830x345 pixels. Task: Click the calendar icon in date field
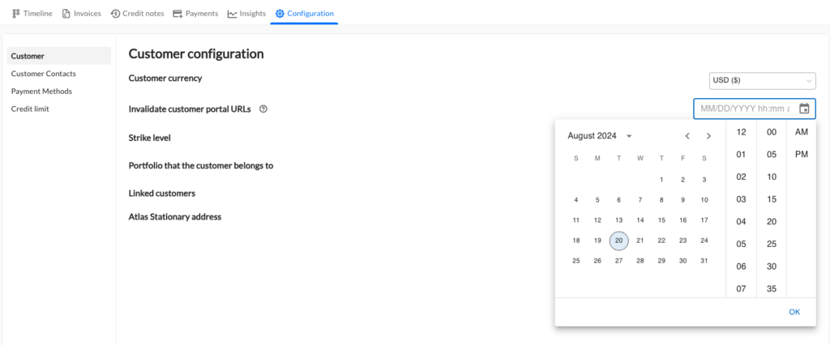point(803,109)
